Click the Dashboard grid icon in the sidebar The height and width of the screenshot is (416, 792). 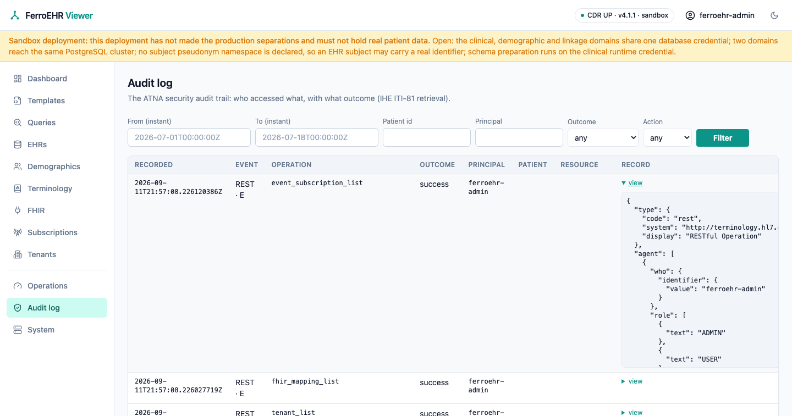18,79
